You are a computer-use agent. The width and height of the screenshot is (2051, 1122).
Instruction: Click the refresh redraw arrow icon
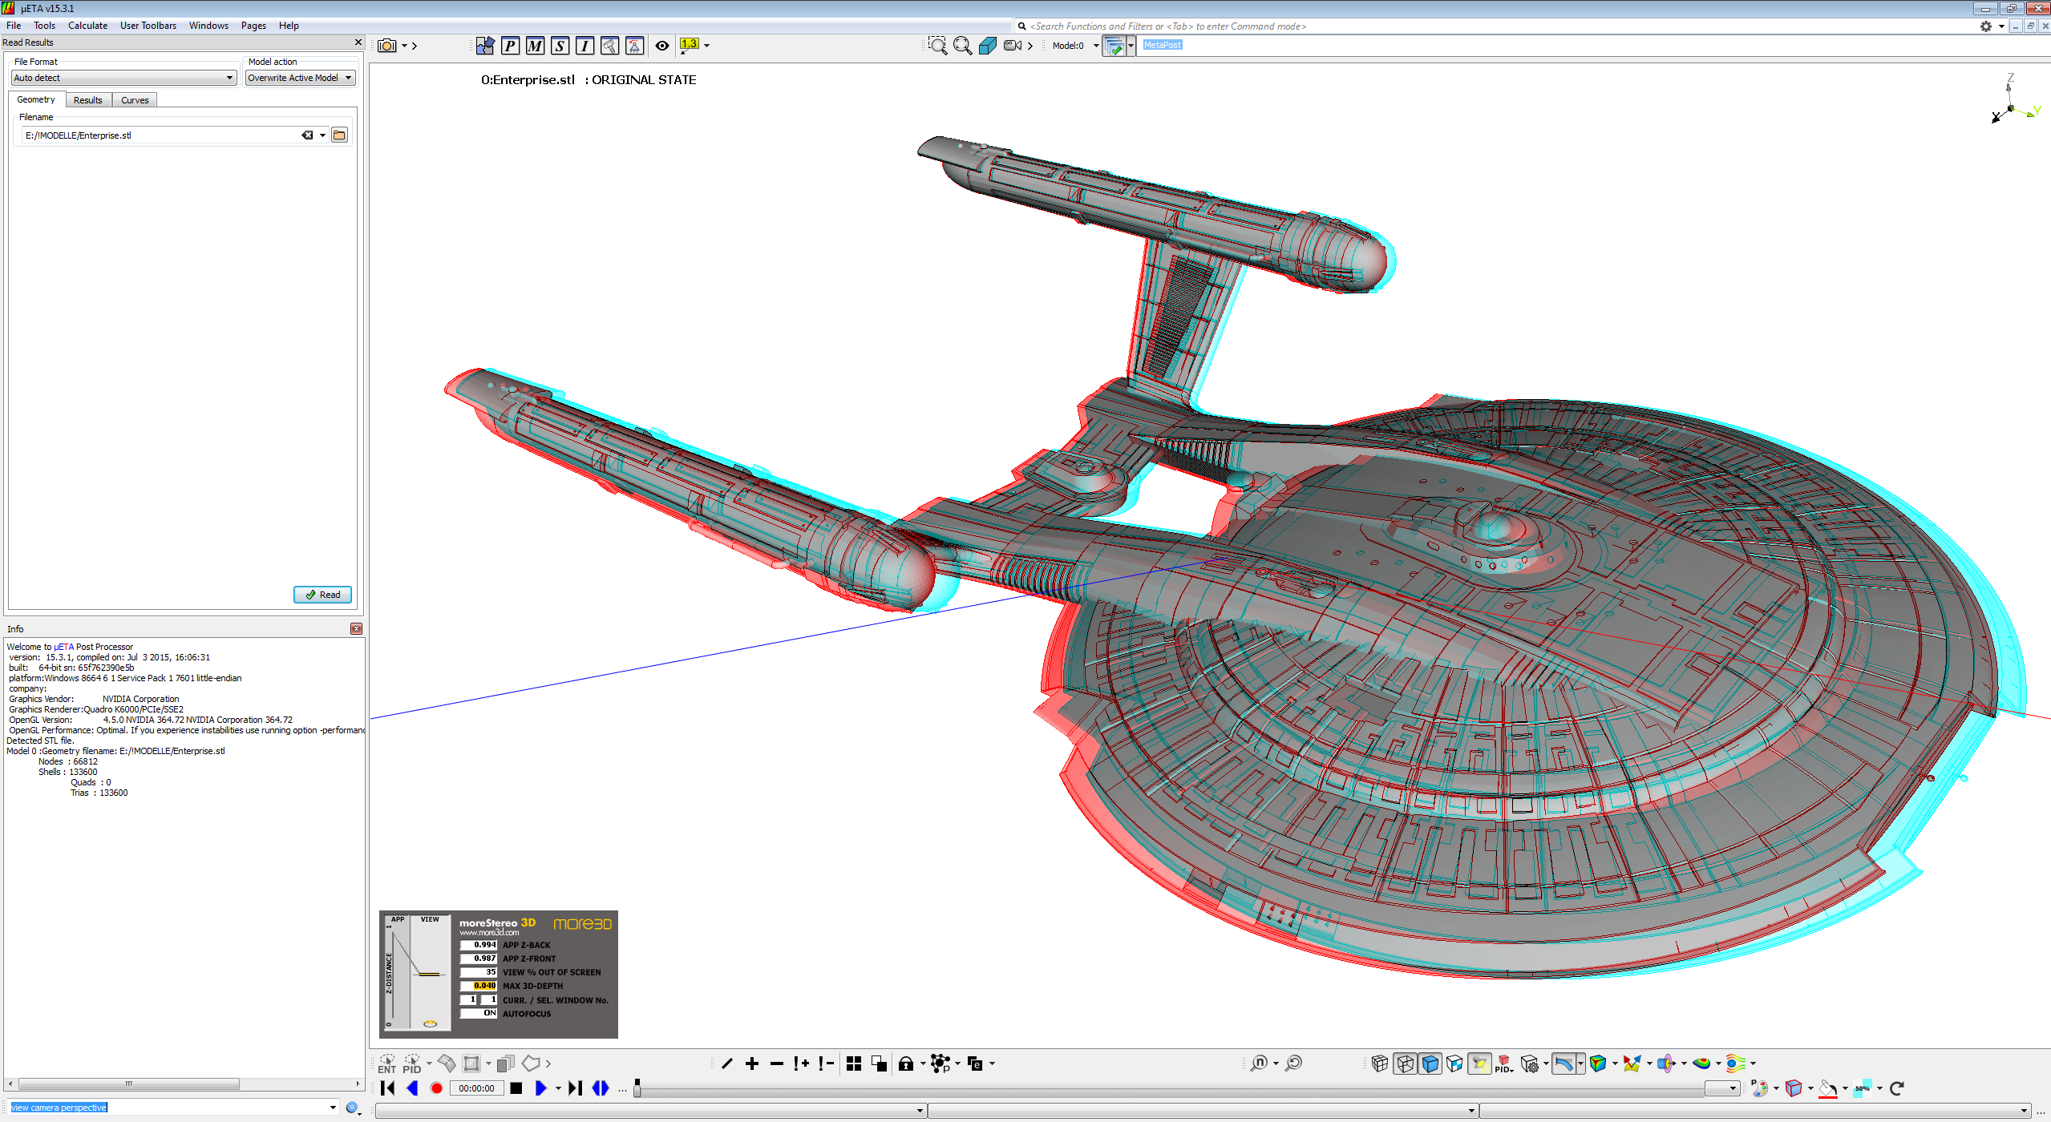pos(1896,1088)
